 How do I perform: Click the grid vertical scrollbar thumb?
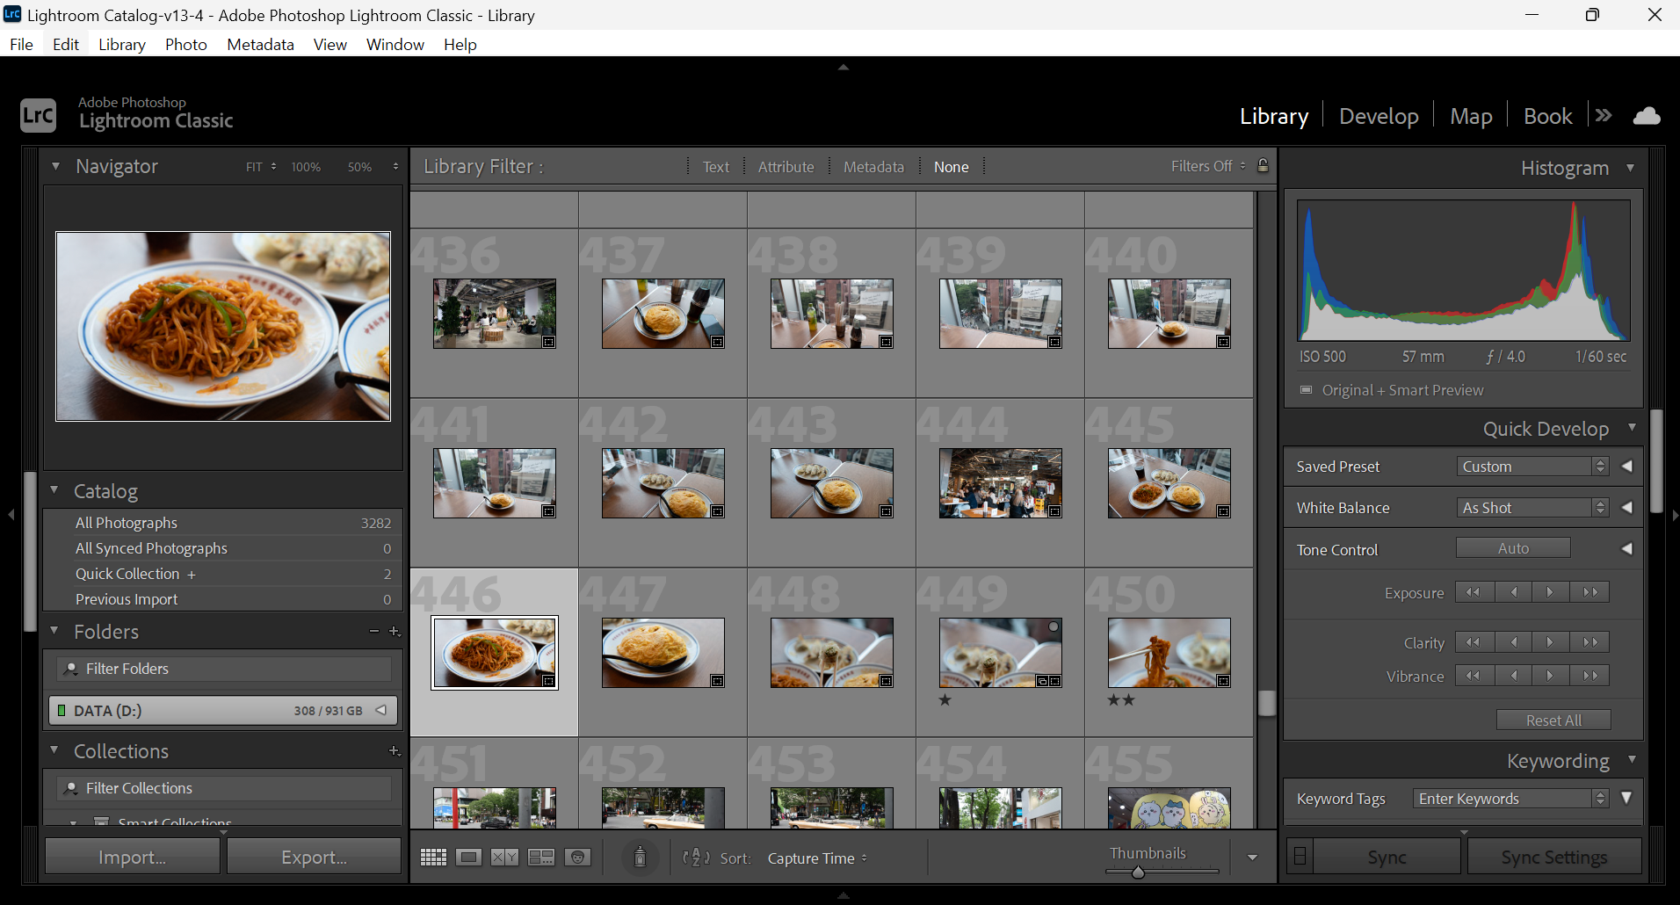(1266, 703)
